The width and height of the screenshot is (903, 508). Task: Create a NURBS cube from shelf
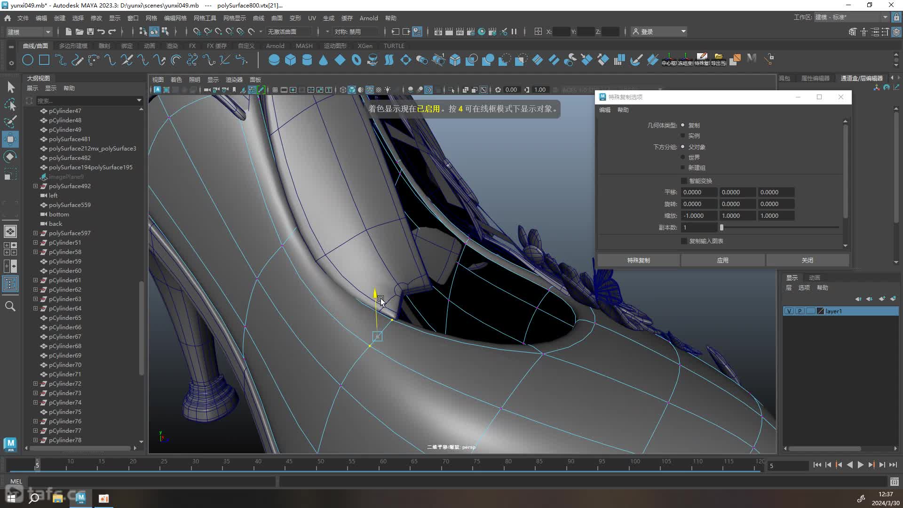[x=290, y=60]
